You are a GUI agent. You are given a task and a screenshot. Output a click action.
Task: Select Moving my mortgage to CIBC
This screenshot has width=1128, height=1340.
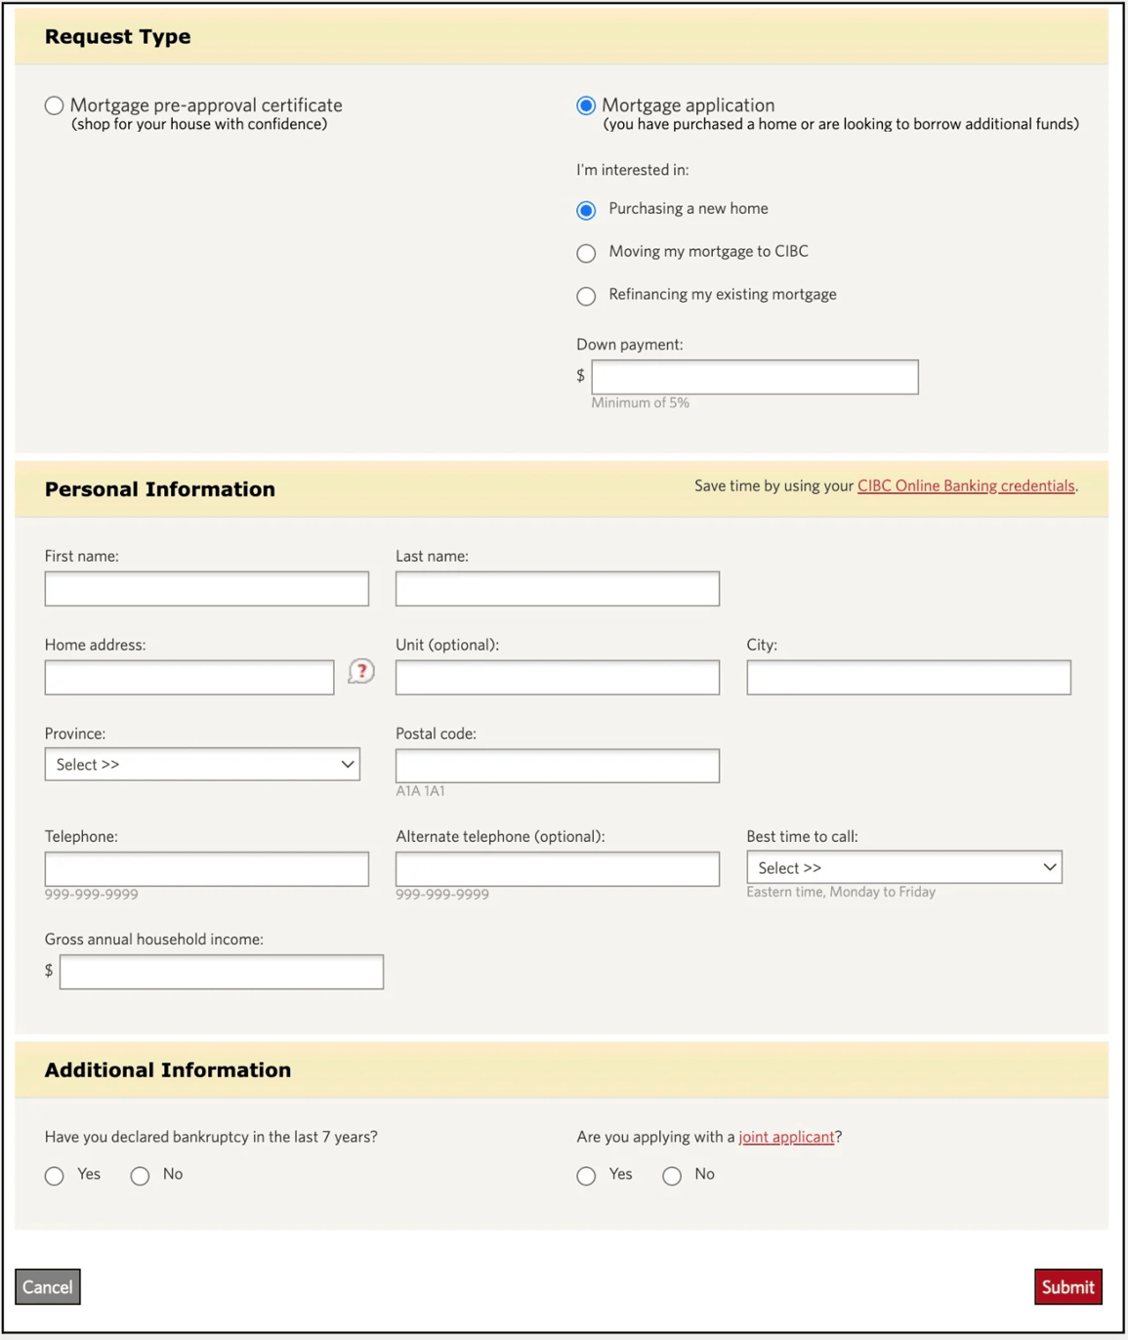click(x=586, y=253)
